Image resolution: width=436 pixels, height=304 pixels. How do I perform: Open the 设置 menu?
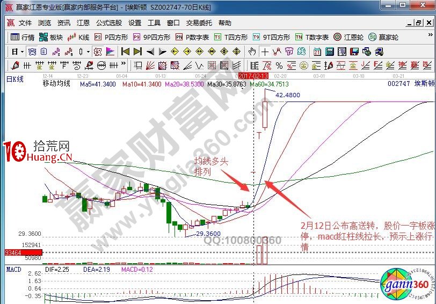point(135,23)
